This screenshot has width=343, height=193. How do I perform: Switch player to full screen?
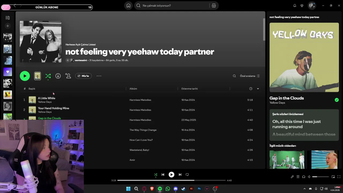pyautogui.click(x=339, y=177)
